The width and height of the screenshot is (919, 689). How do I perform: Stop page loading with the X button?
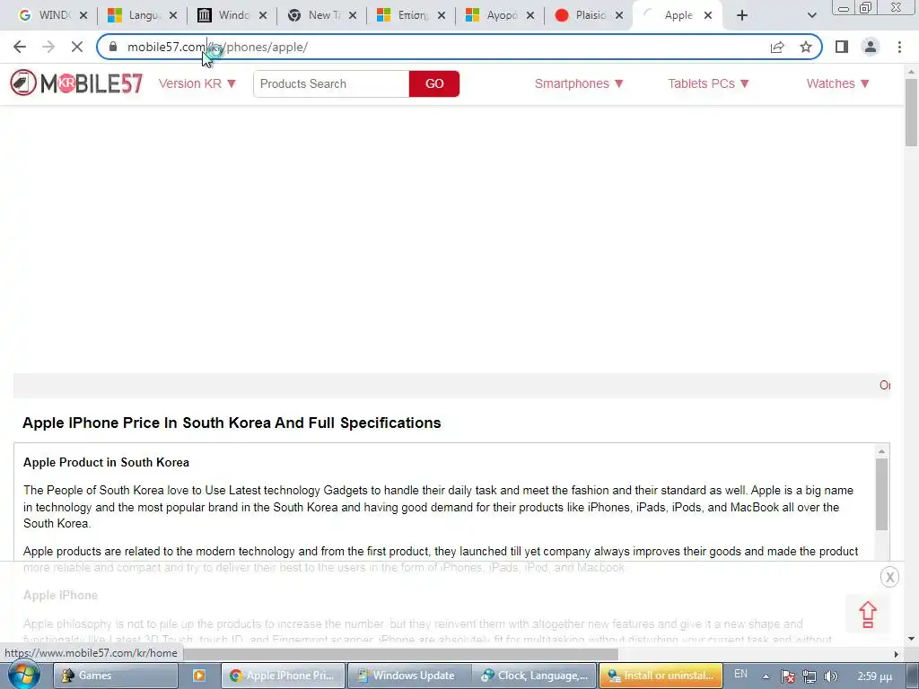[77, 47]
